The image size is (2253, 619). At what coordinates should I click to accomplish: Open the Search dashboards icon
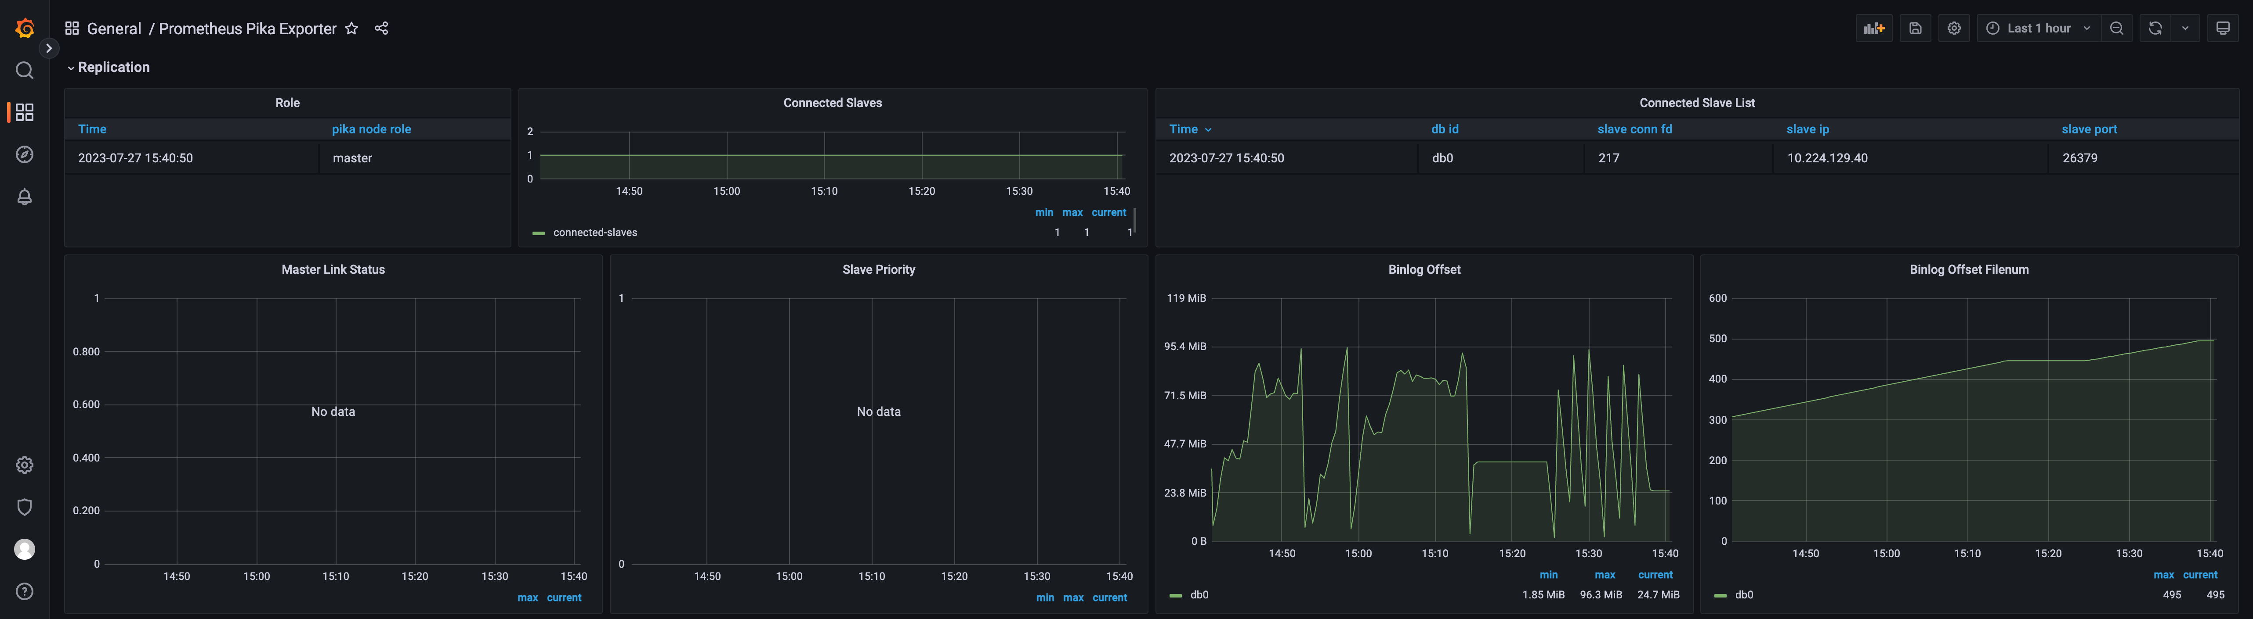25,71
